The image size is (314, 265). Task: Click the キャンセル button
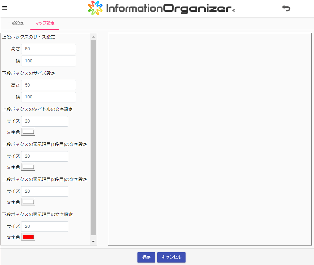click(x=171, y=257)
